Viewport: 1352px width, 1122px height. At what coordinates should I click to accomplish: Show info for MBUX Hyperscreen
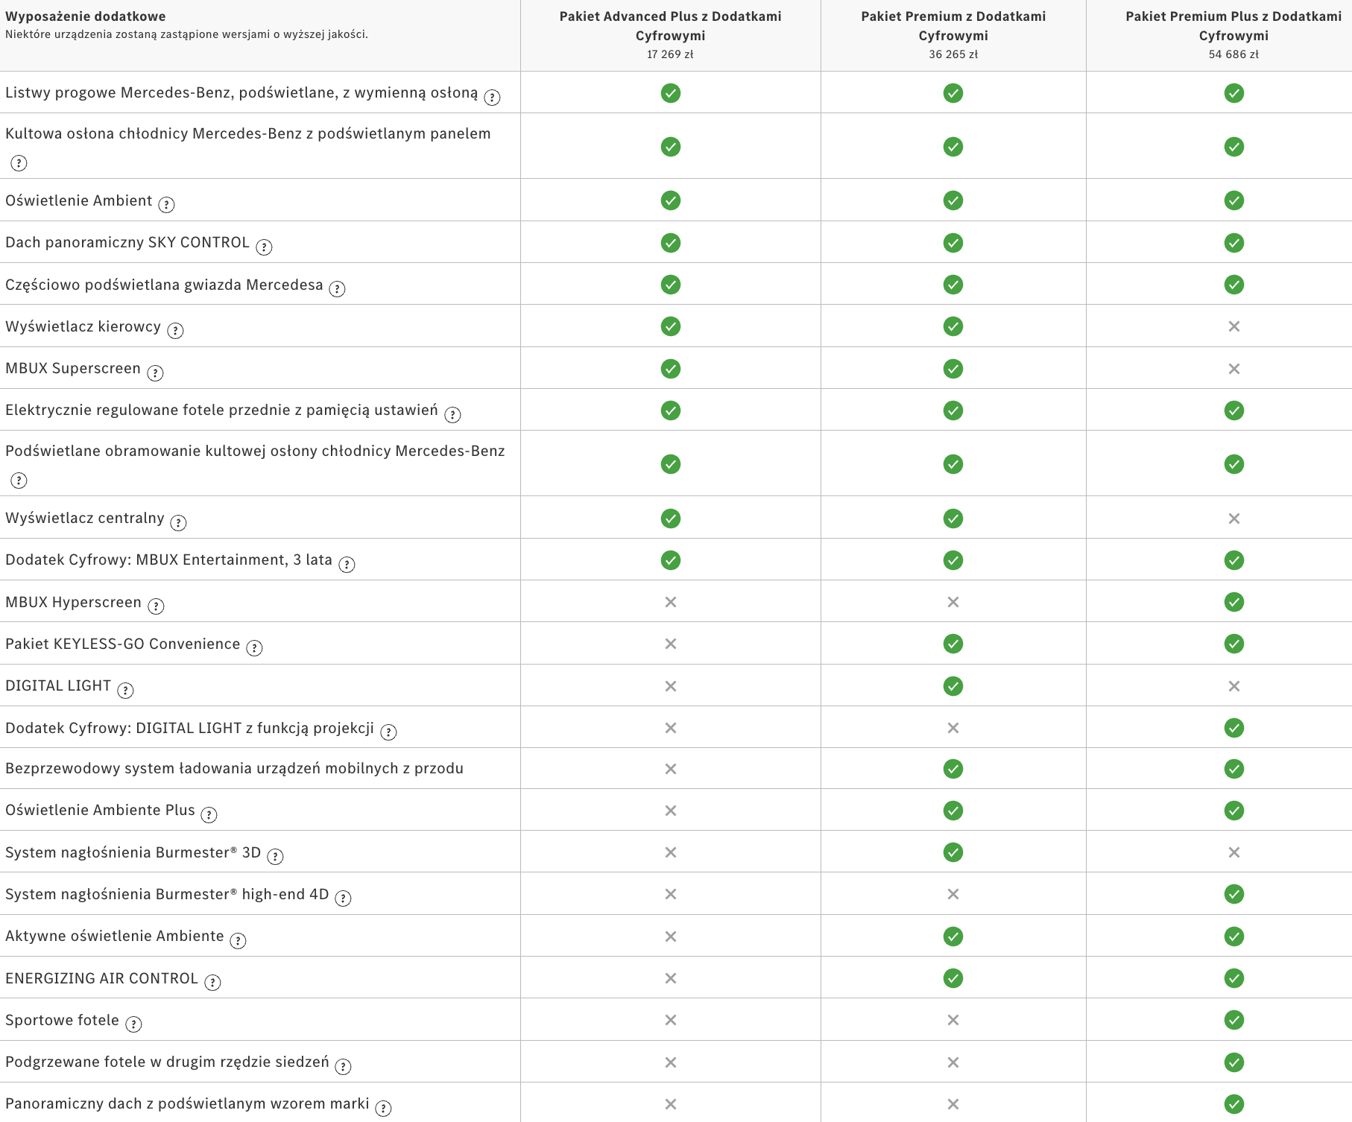pyautogui.click(x=156, y=606)
